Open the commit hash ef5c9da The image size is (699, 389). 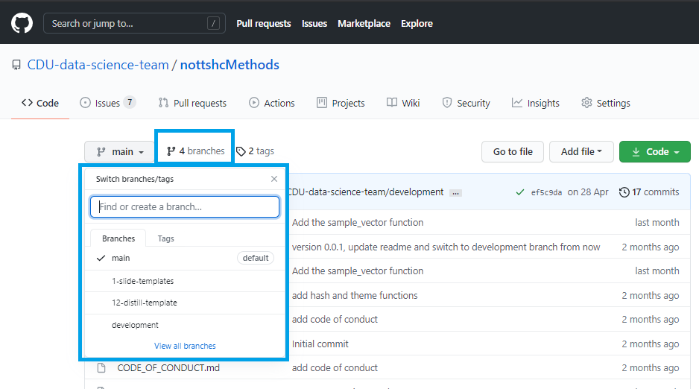point(546,192)
